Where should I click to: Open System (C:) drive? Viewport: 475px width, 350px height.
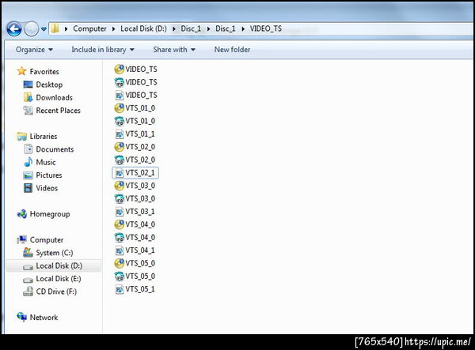point(55,253)
